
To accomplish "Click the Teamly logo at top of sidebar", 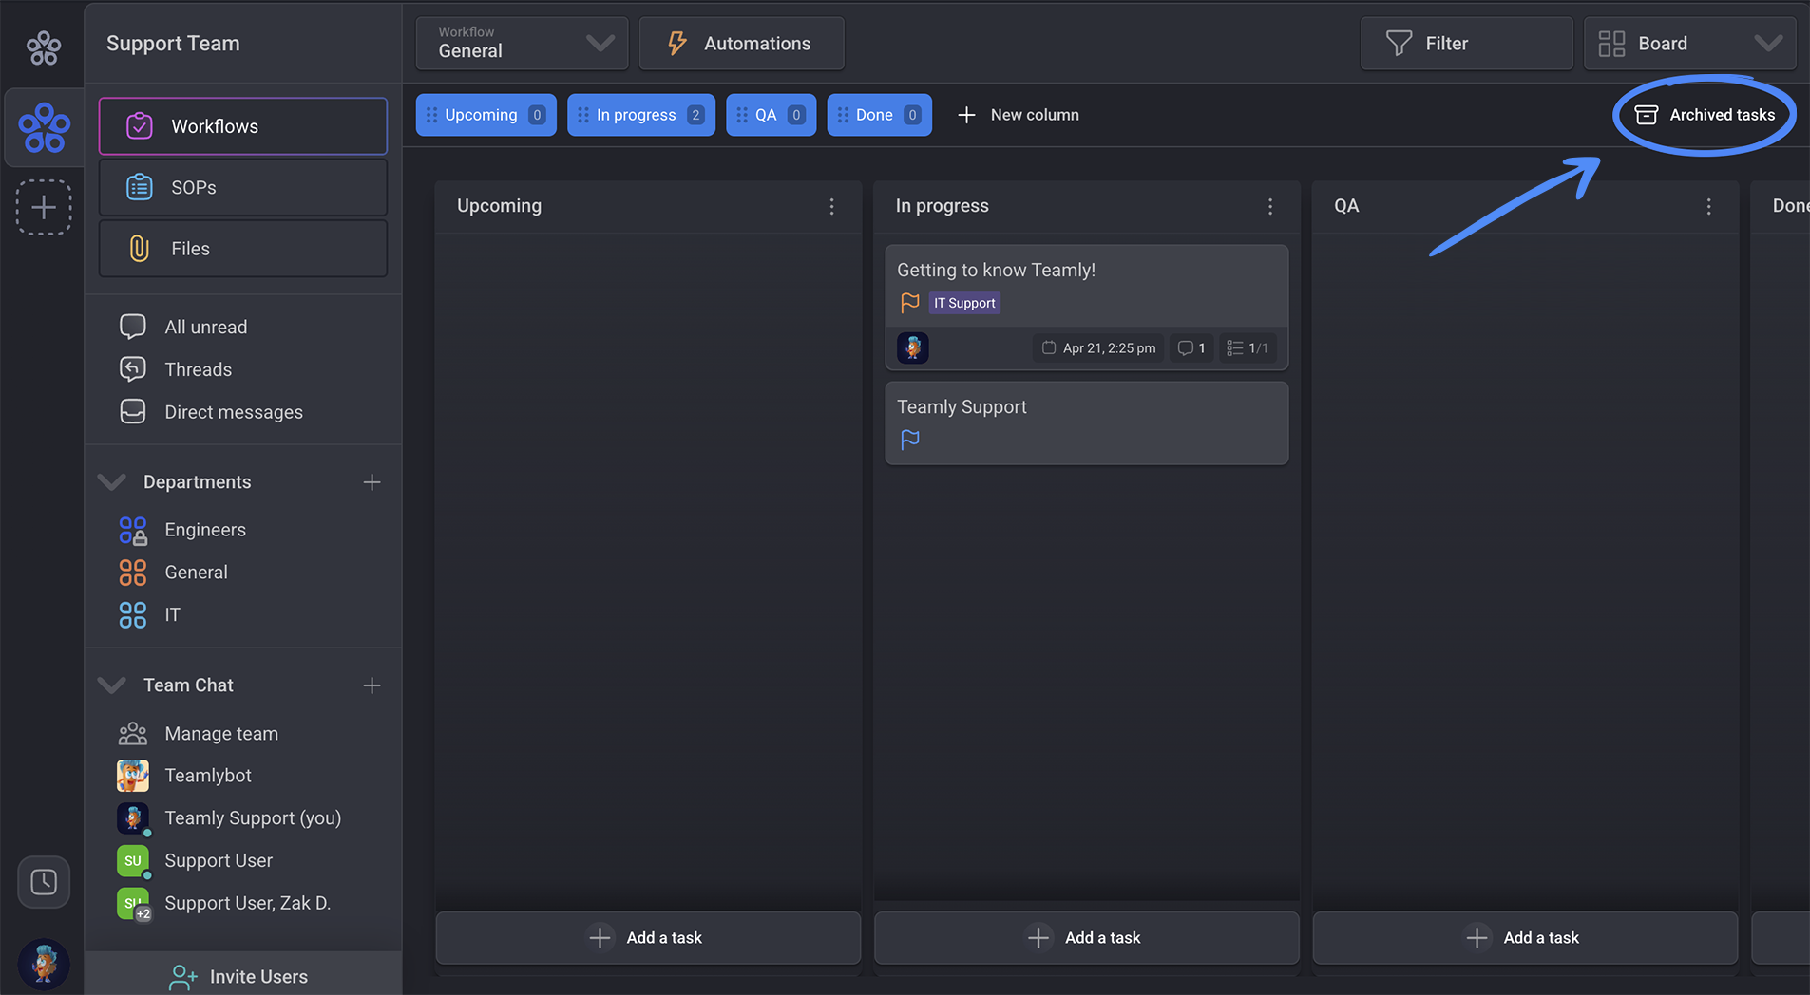I will [44, 47].
